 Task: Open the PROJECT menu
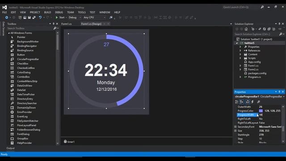tap(35, 12)
